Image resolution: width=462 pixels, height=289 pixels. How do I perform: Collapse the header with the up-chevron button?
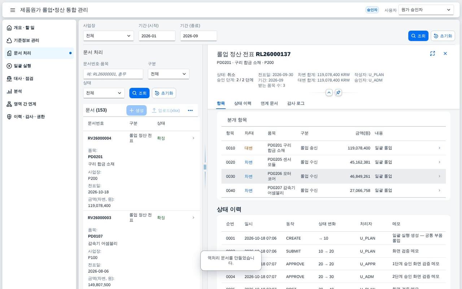(x=329, y=92)
